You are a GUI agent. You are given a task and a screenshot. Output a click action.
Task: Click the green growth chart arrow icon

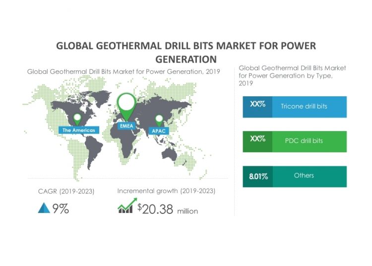coord(126,206)
